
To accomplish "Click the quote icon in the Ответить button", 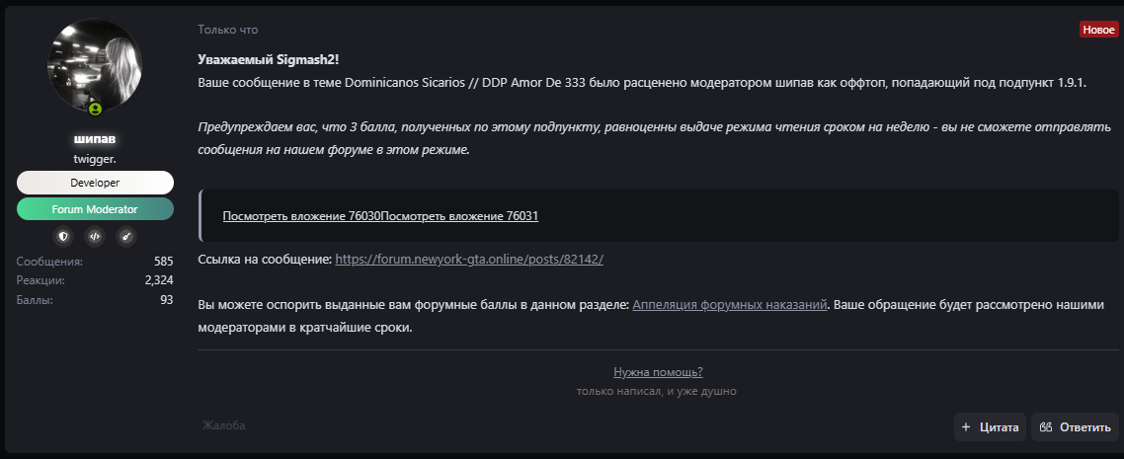I will [x=1046, y=427].
